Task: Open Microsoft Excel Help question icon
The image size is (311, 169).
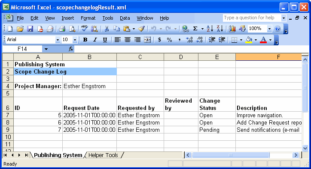Action: (x=277, y=29)
